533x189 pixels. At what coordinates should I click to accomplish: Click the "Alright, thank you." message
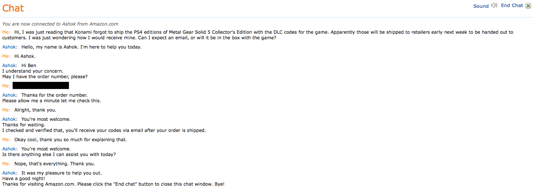click(x=35, y=110)
